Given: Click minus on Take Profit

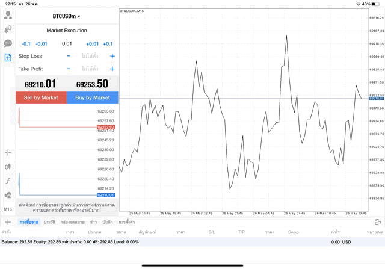Looking at the screenshot, I should pyautogui.click(x=69, y=69).
